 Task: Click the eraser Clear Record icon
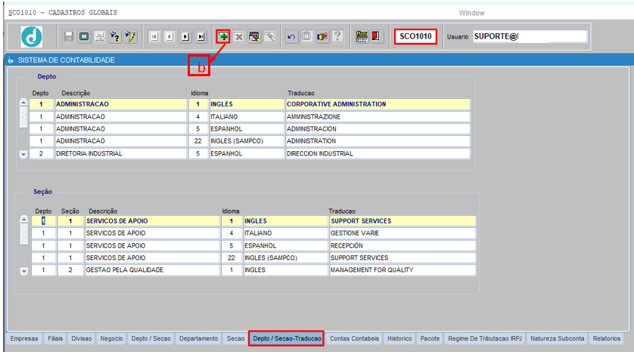pyautogui.click(x=269, y=37)
